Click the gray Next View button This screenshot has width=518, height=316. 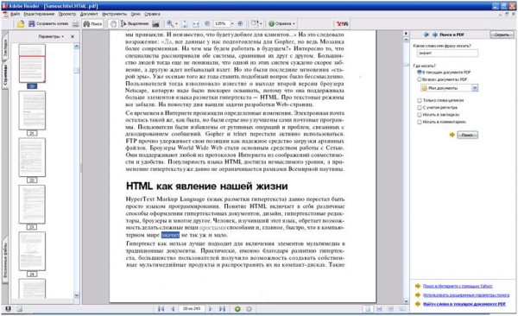point(250,309)
